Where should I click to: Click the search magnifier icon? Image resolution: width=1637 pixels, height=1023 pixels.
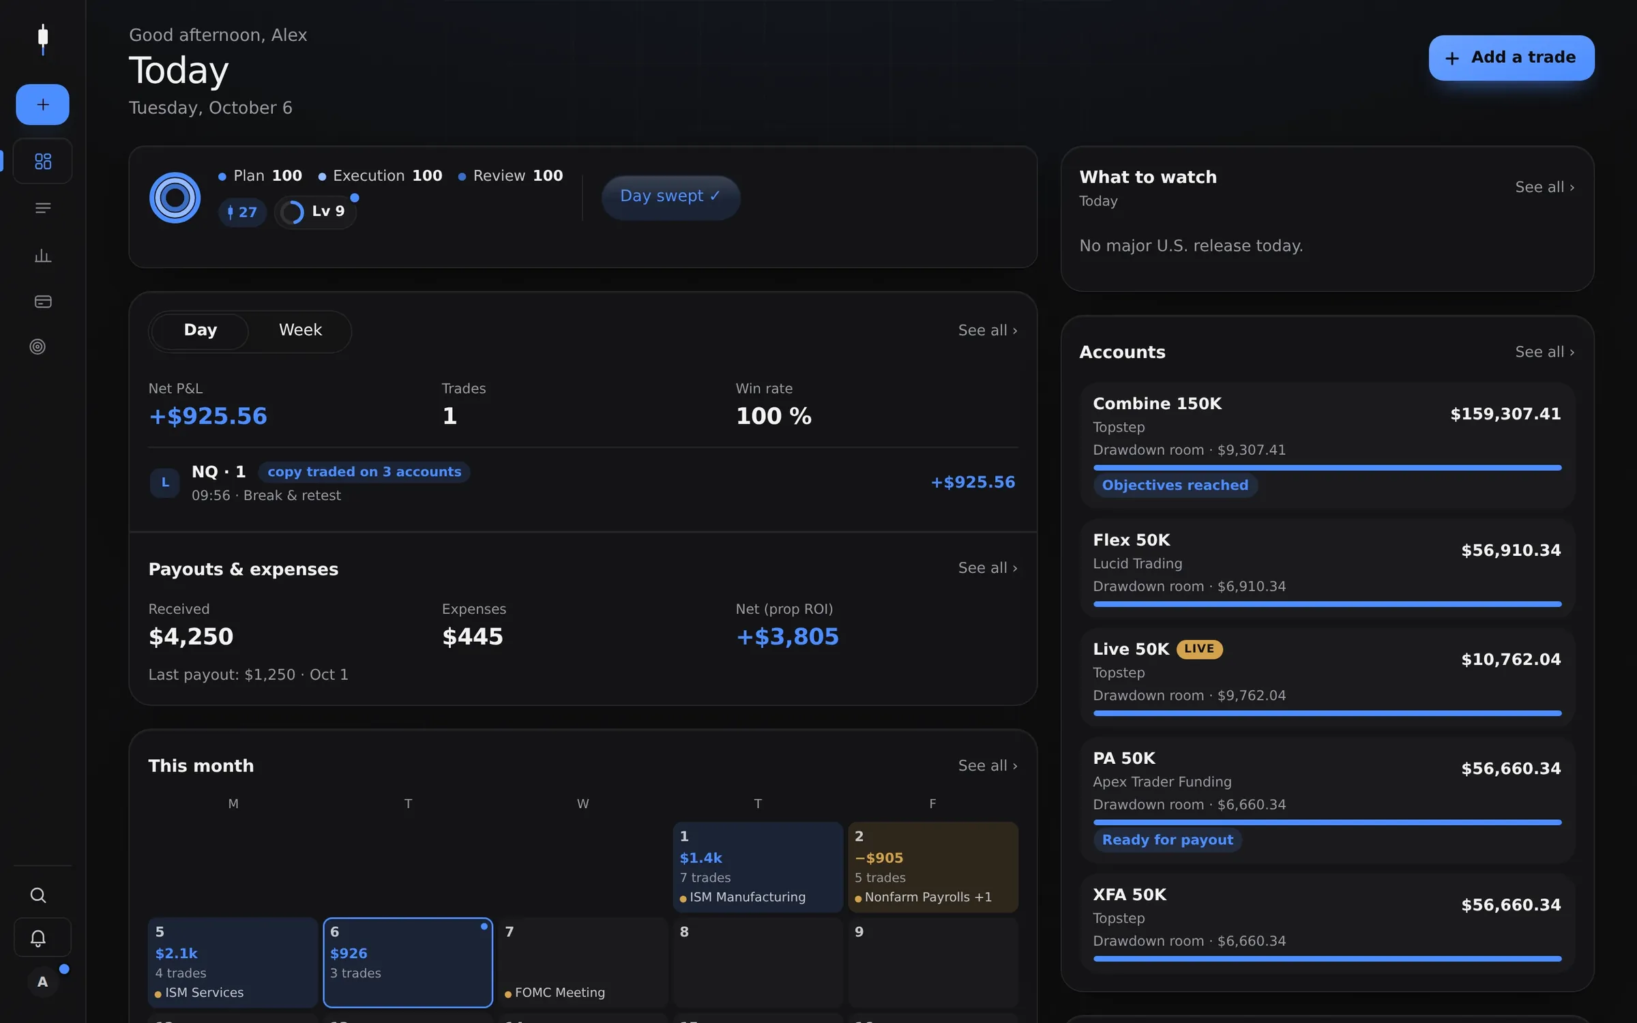[x=38, y=895]
